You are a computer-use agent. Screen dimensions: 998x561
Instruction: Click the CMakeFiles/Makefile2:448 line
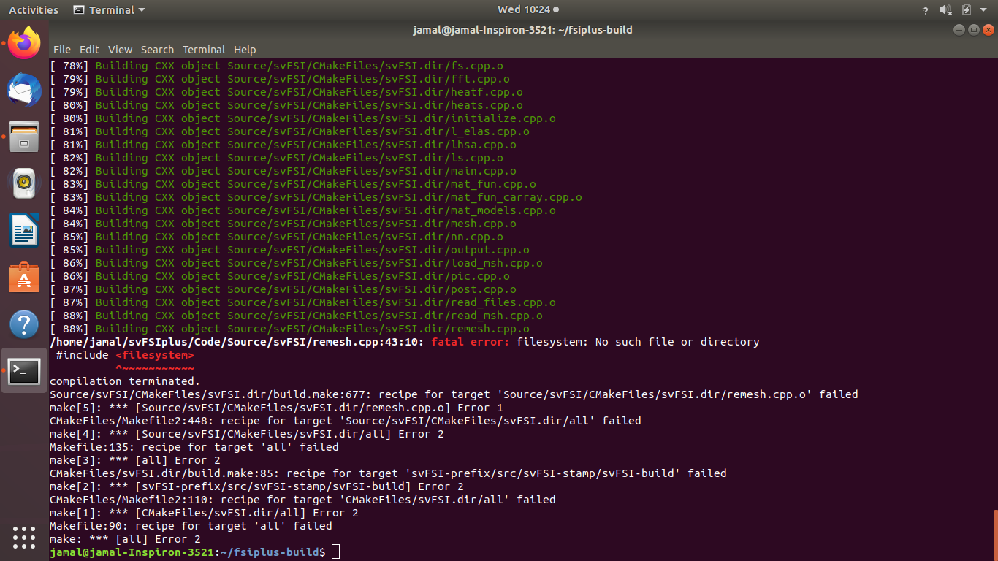(346, 421)
